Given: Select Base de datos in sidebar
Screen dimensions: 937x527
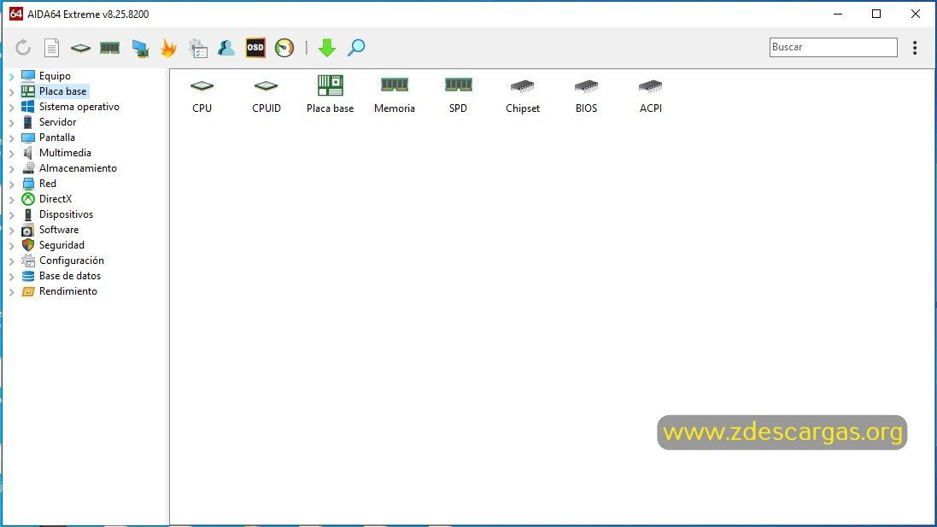Looking at the screenshot, I should pyautogui.click(x=70, y=276).
